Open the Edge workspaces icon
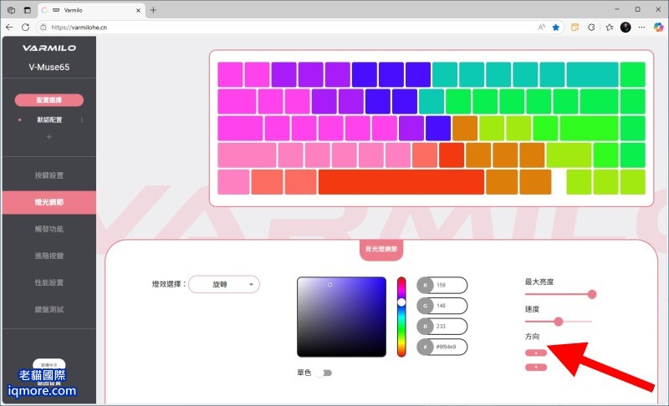669x406 pixels. (11, 10)
